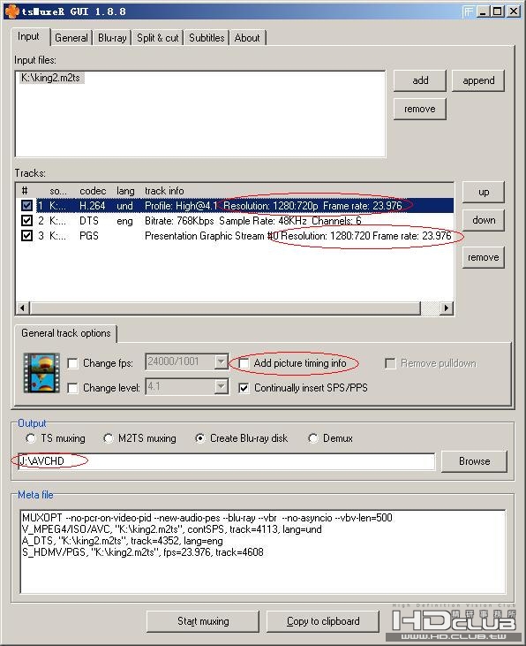The image size is (526, 646).
Task: Click the film strip video track icon
Action: 41,372
